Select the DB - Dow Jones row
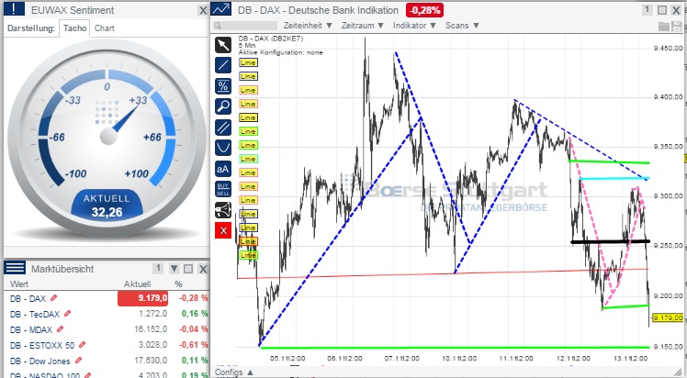Image resolution: width=687 pixels, height=378 pixels. click(107, 361)
